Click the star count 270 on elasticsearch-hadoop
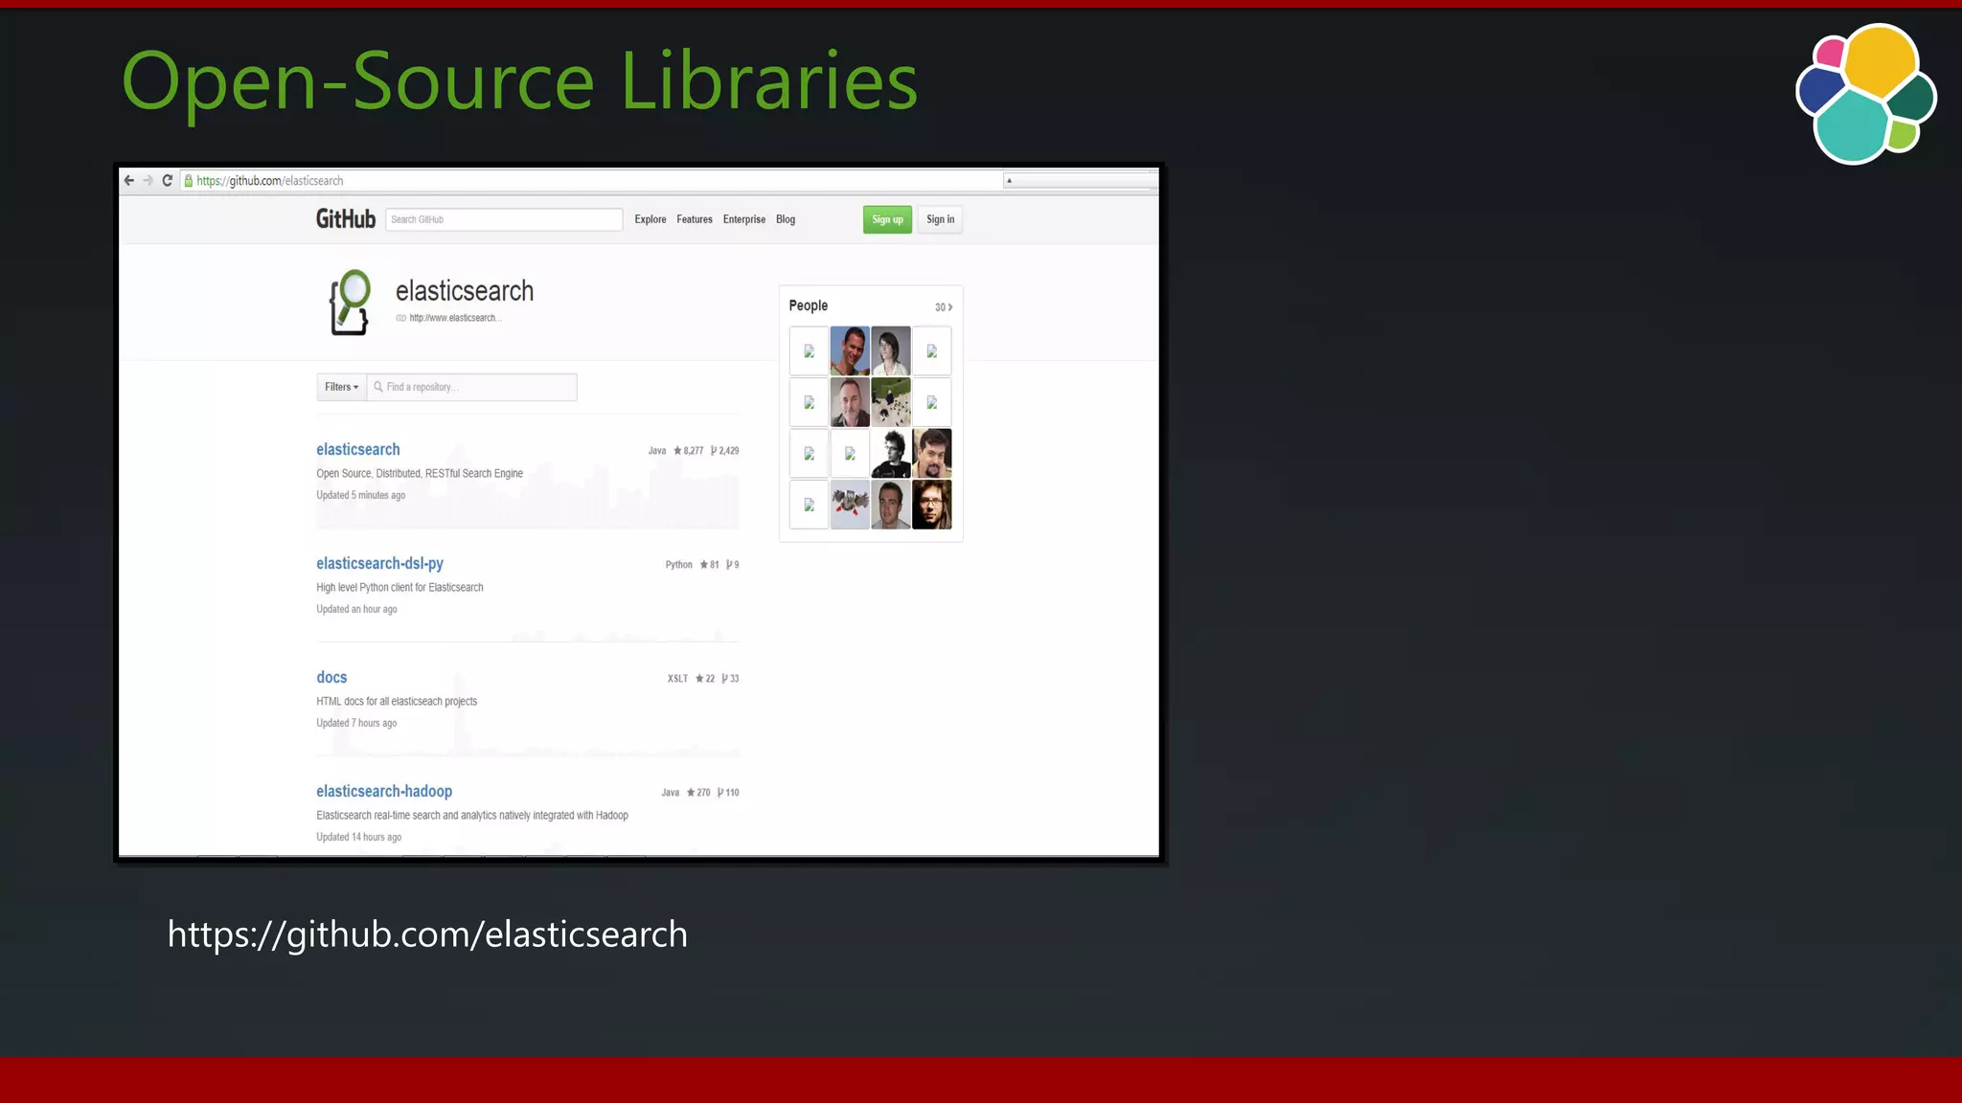The image size is (1962, 1103). pyautogui.click(x=698, y=792)
